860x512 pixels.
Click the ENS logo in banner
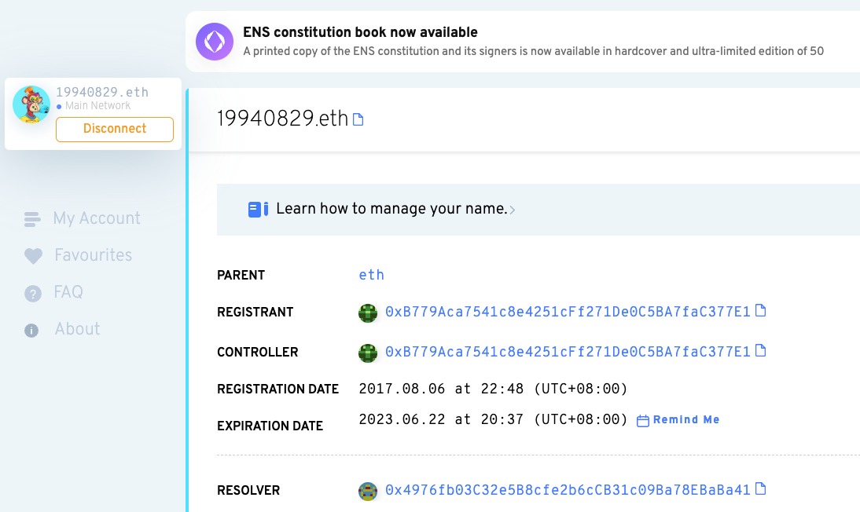click(x=215, y=42)
